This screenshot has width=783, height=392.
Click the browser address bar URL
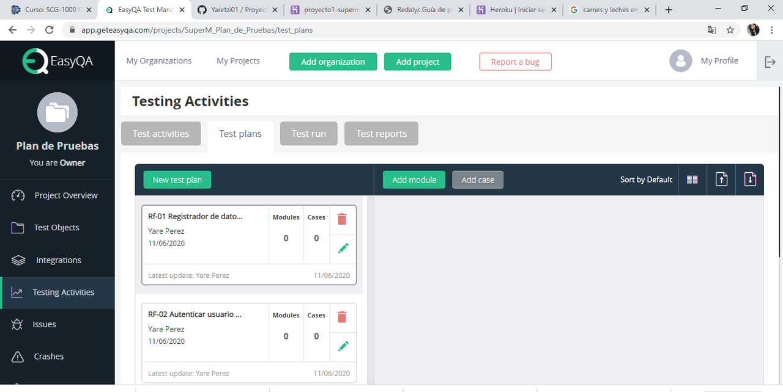(x=198, y=30)
